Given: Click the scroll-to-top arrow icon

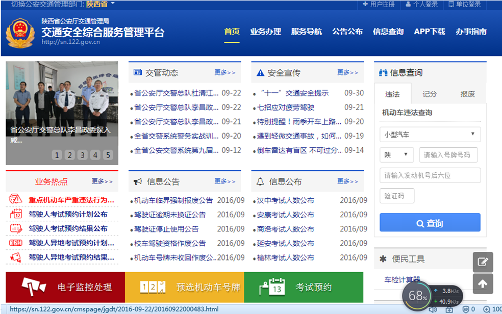Looking at the screenshot, I should (483, 284).
